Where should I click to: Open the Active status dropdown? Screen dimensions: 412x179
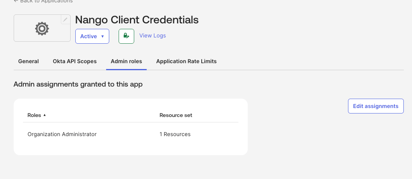(92, 36)
